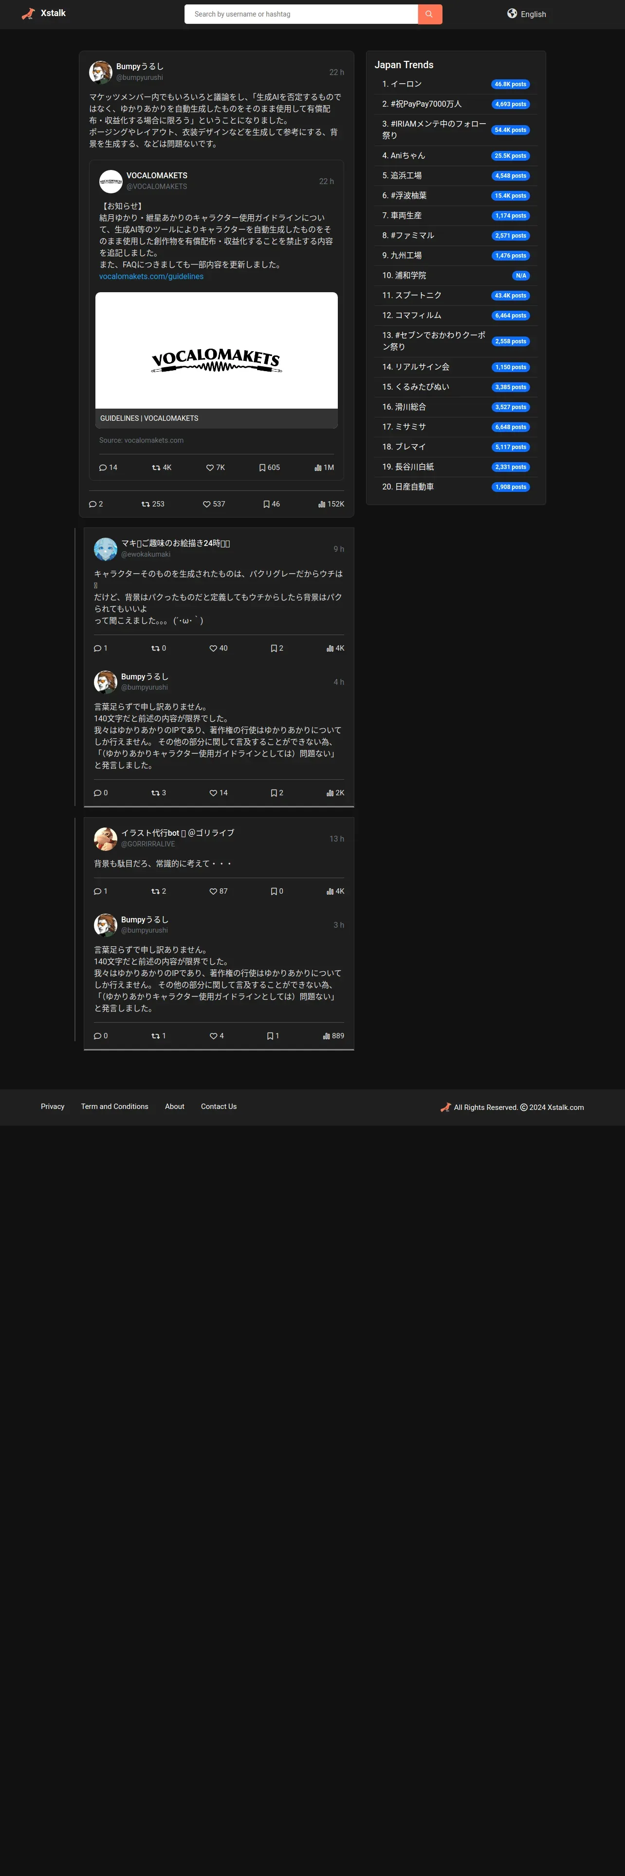Open the Term and Conditions footer link
Screen dimensions: 625x1876
pyautogui.click(x=115, y=1106)
